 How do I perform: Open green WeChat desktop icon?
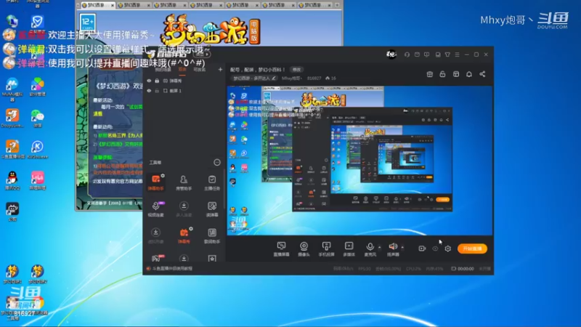tap(37, 118)
